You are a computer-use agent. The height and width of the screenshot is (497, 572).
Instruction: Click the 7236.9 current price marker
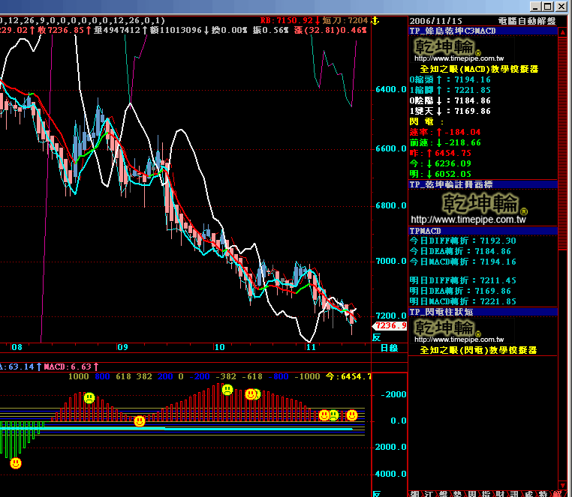coord(390,325)
